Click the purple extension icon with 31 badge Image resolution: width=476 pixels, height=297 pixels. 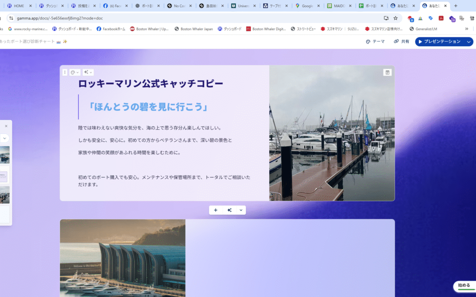tap(452, 19)
